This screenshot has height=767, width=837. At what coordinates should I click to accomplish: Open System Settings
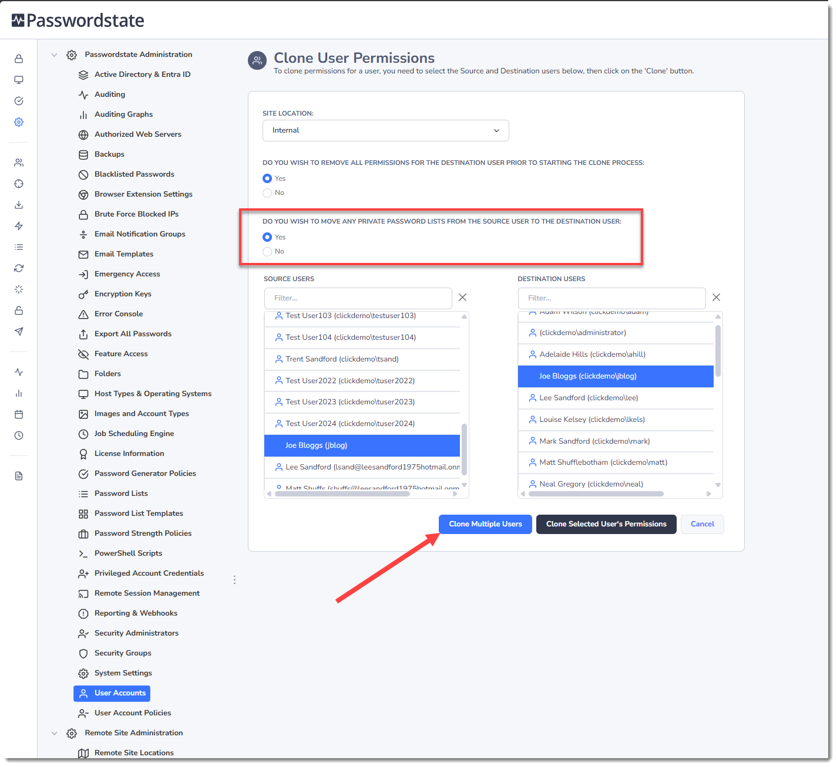pyautogui.click(x=123, y=673)
